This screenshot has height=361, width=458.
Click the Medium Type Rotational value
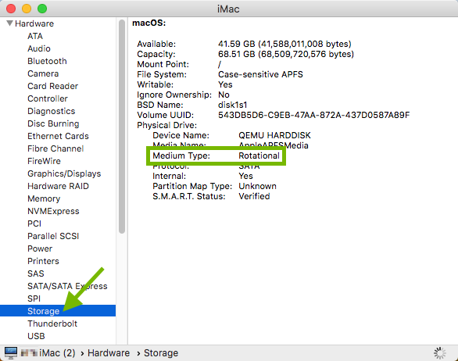259,155
